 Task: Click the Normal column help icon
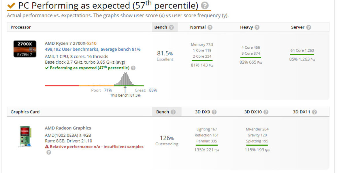coord(210,27)
